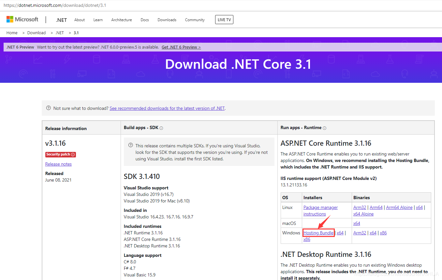The width and height of the screenshot is (442, 280).
Task: Click the June 08, 2021 release date
Action: coord(58,180)
